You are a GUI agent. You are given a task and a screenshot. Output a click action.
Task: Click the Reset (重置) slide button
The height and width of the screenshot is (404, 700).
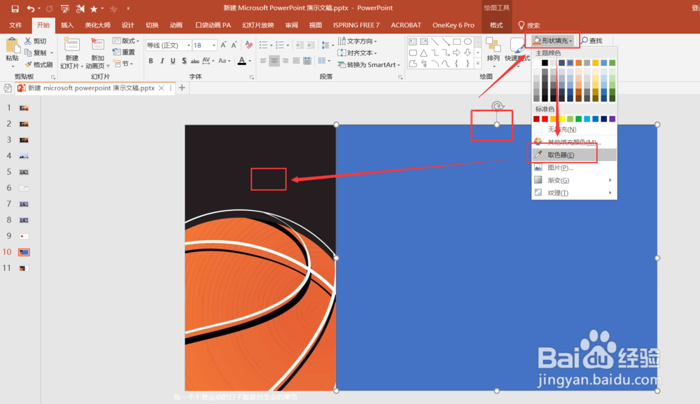pos(124,52)
